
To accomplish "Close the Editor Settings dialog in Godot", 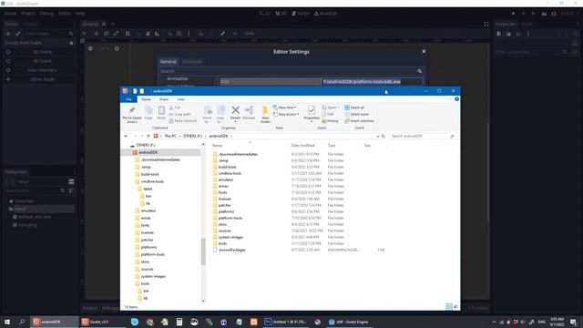I will click(x=424, y=51).
